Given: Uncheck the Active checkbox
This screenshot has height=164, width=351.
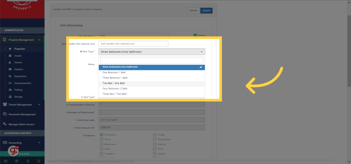Looking at the screenshot, I should (x=195, y=35).
